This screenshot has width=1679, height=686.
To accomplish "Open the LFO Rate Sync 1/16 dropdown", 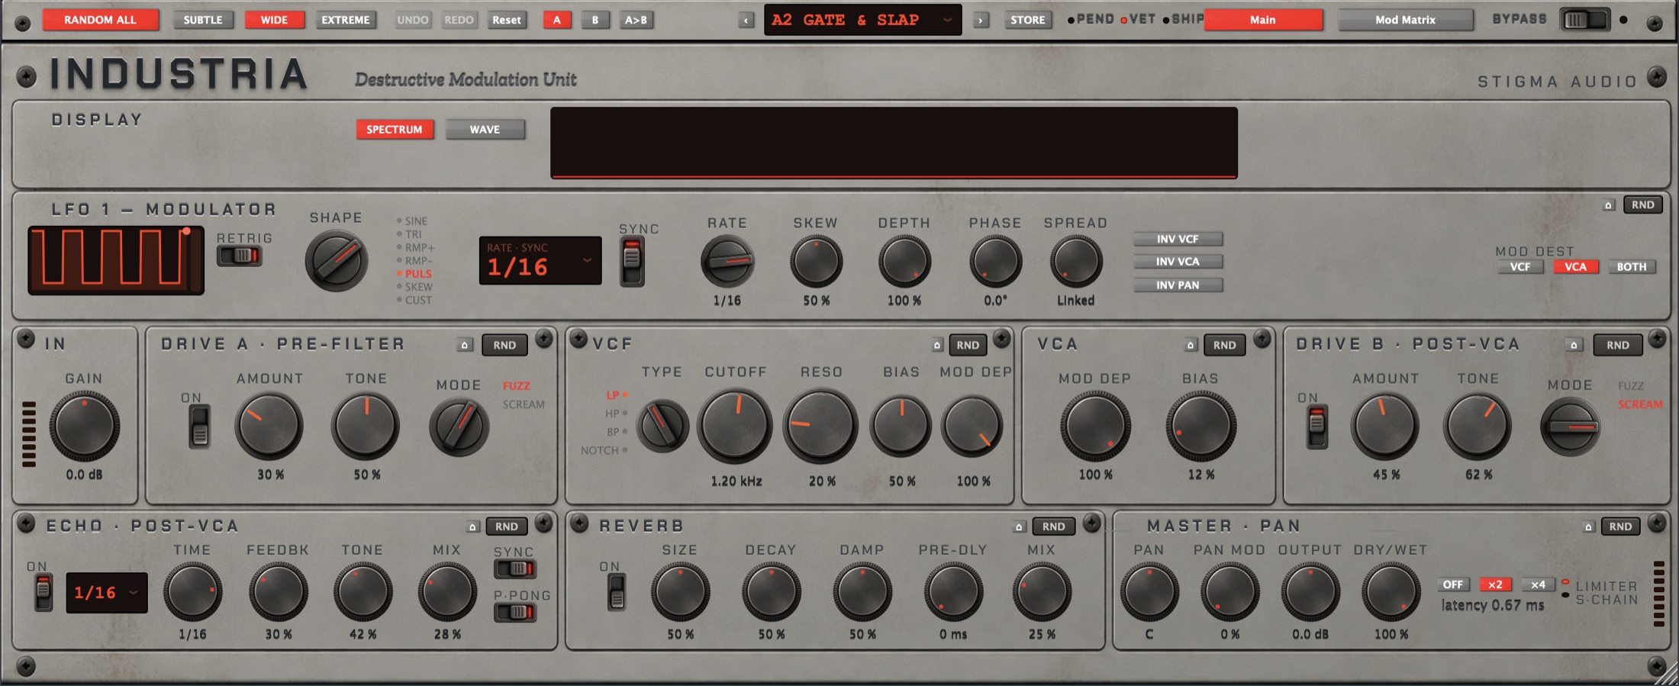I will (x=540, y=261).
